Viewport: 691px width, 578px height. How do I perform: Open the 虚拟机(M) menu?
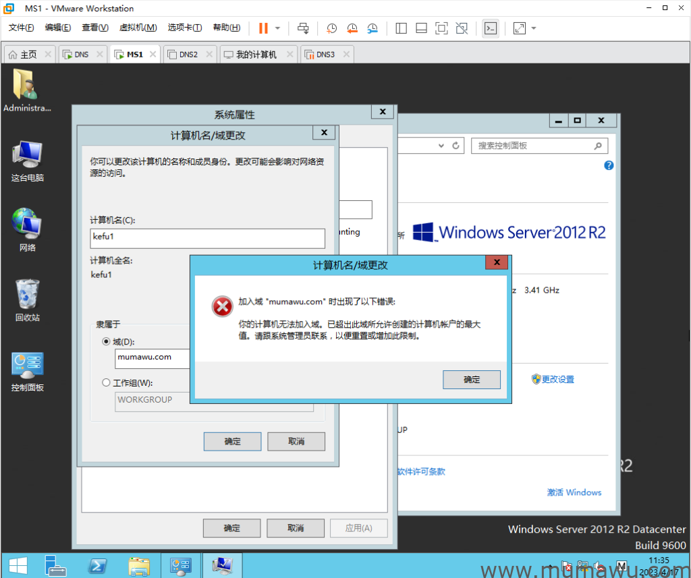138,28
